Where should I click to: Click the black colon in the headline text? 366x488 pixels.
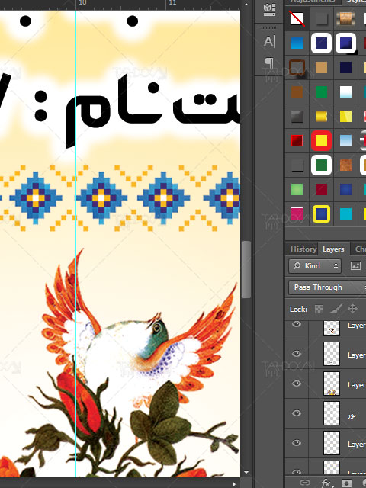coord(40,107)
